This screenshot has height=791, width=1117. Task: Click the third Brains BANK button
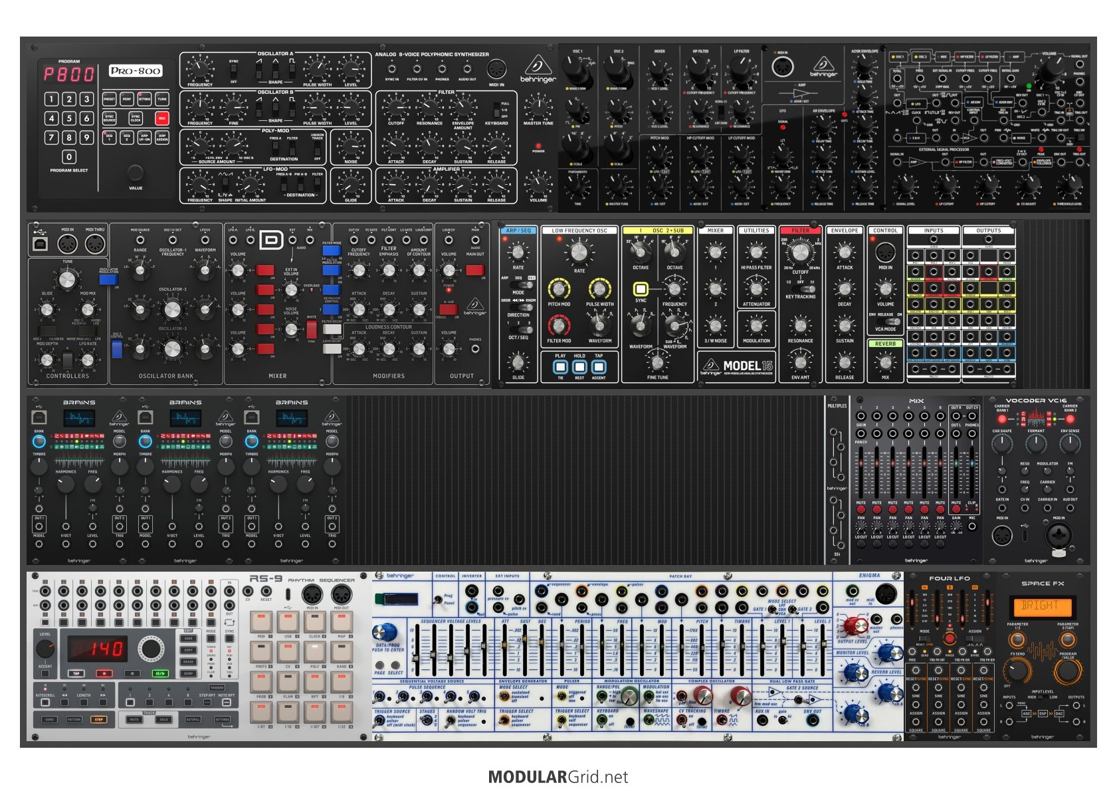point(252,441)
